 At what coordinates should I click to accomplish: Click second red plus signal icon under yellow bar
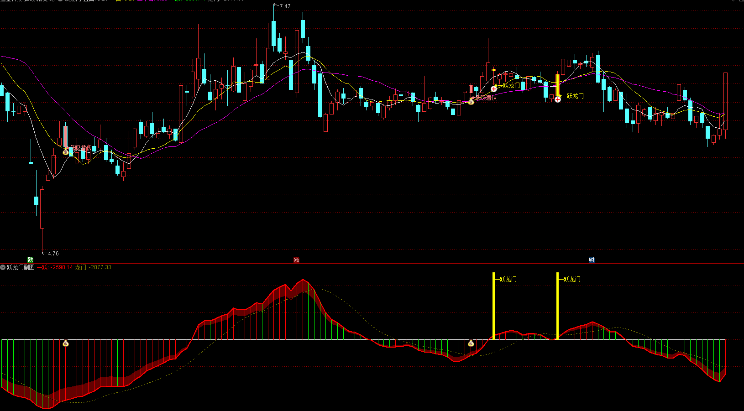pyautogui.click(x=558, y=99)
